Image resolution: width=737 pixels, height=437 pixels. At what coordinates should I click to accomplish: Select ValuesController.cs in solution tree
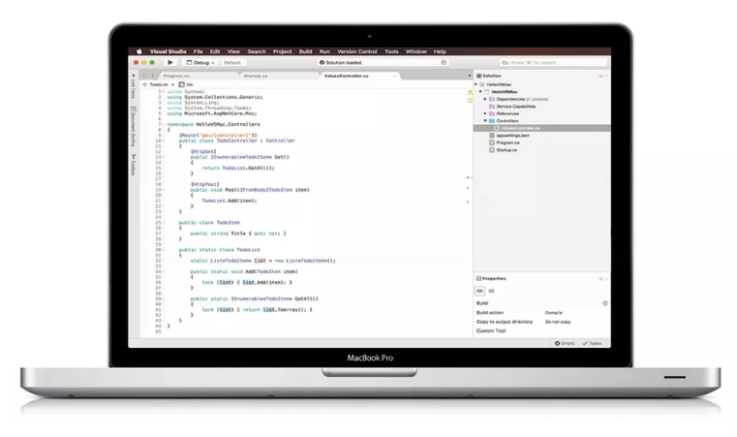point(542,128)
